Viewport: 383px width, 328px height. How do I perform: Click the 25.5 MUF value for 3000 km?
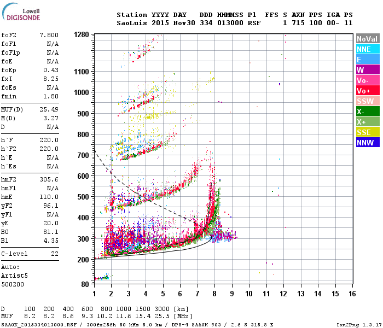(x=162, y=317)
